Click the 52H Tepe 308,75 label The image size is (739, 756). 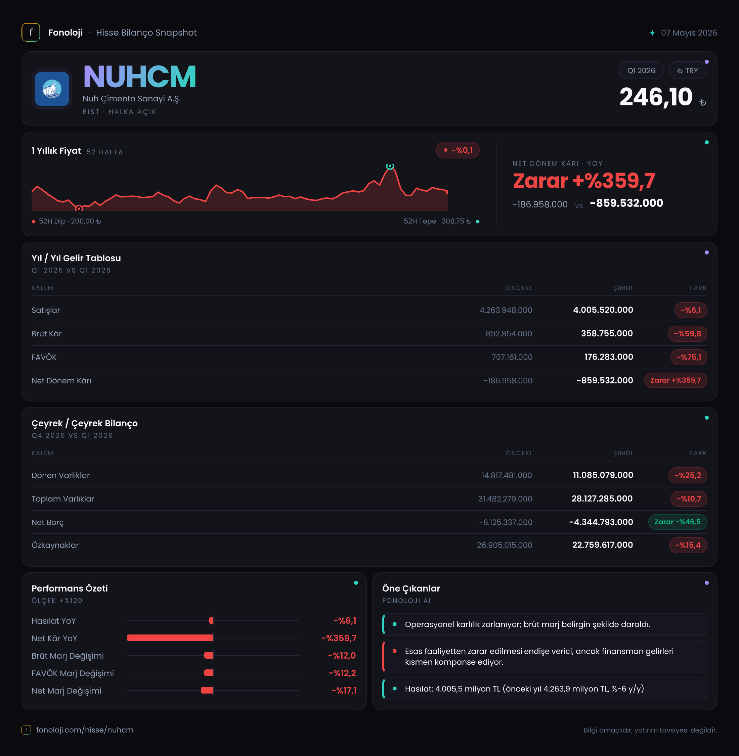click(x=437, y=221)
